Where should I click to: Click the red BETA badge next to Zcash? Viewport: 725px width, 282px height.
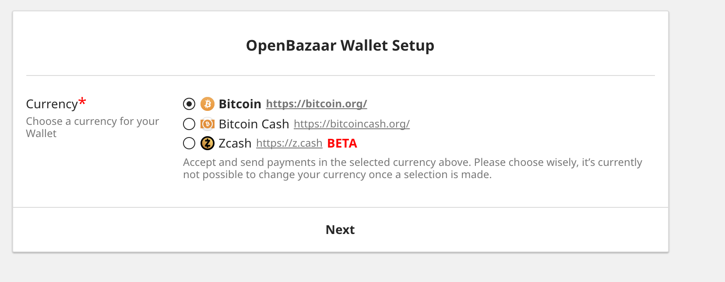[x=342, y=143]
